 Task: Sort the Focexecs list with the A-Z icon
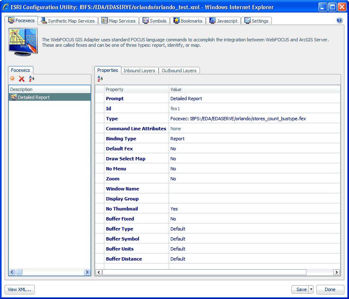click(32, 79)
